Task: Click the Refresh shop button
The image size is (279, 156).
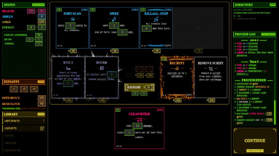Action: click(139, 87)
